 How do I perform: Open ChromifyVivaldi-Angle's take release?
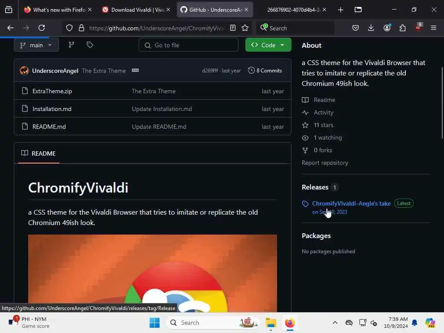351,203
